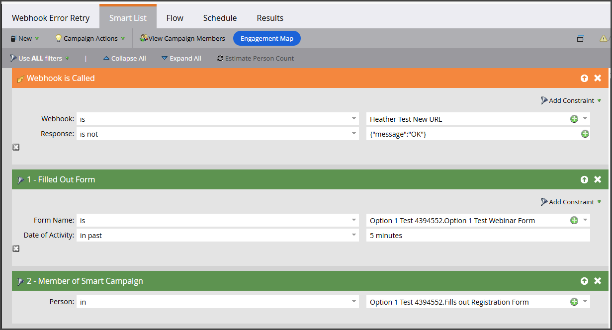Delete the Member of Smart Campaign filter
This screenshot has height=330, width=612.
click(x=598, y=281)
